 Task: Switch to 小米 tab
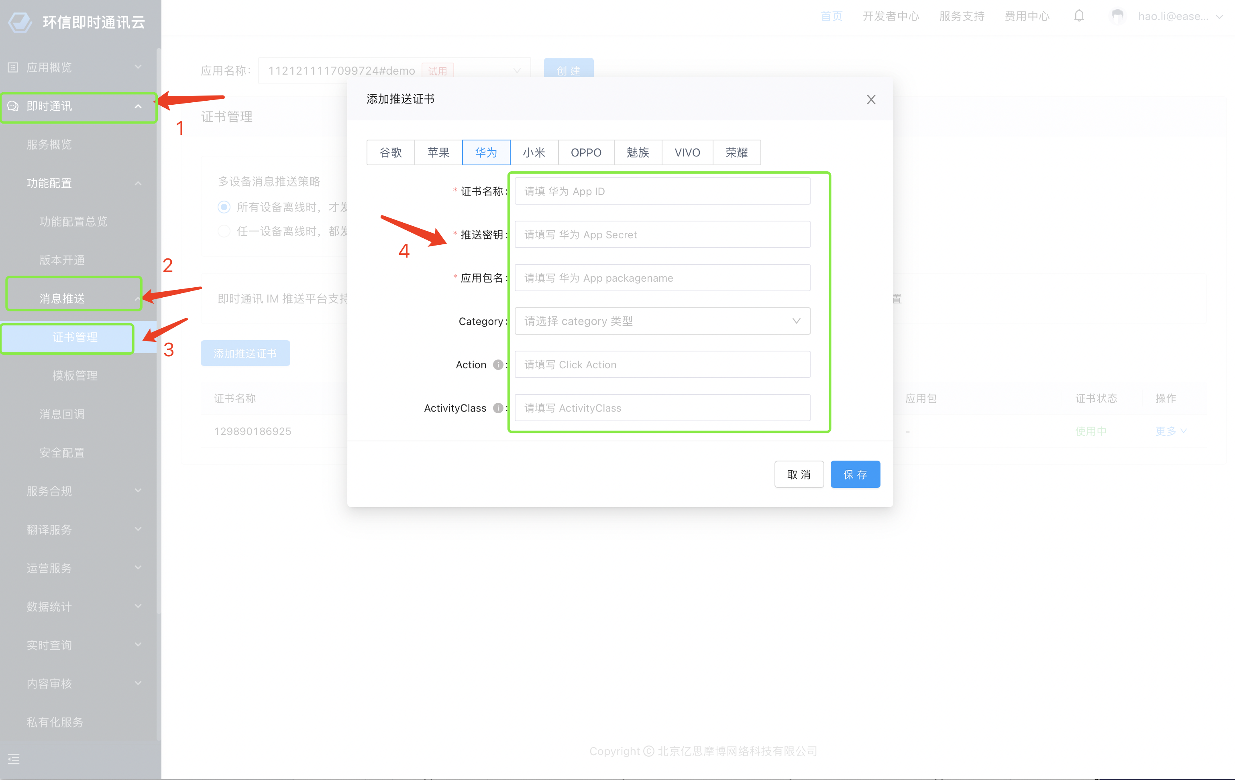pyautogui.click(x=534, y=152)
